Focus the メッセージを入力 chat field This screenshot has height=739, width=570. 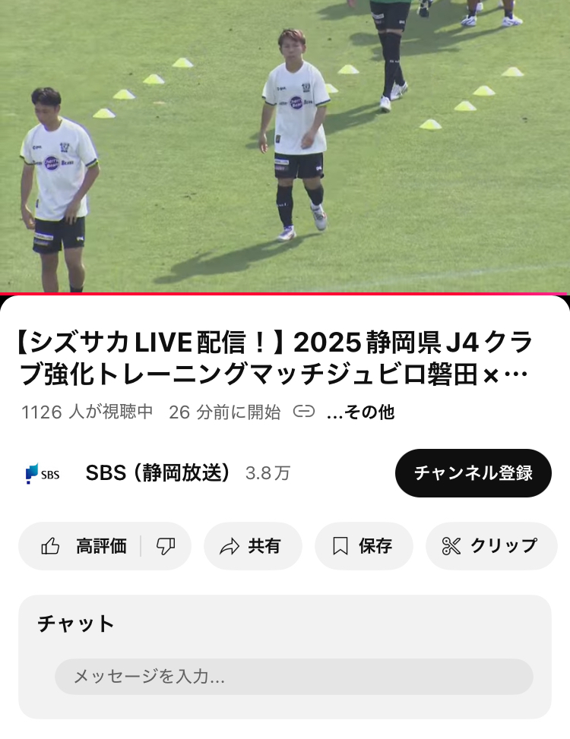coord(293,677)
